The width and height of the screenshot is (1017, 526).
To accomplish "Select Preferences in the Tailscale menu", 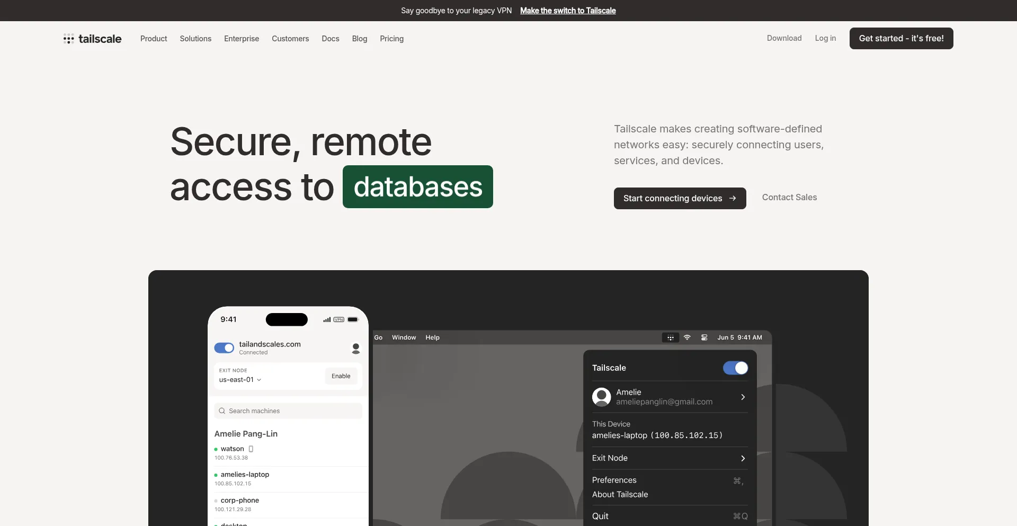I will click(614, 480).
